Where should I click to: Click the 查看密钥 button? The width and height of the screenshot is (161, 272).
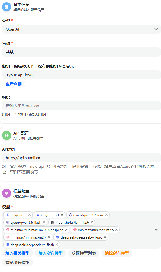pyautogui.click(x=14, y=84)
